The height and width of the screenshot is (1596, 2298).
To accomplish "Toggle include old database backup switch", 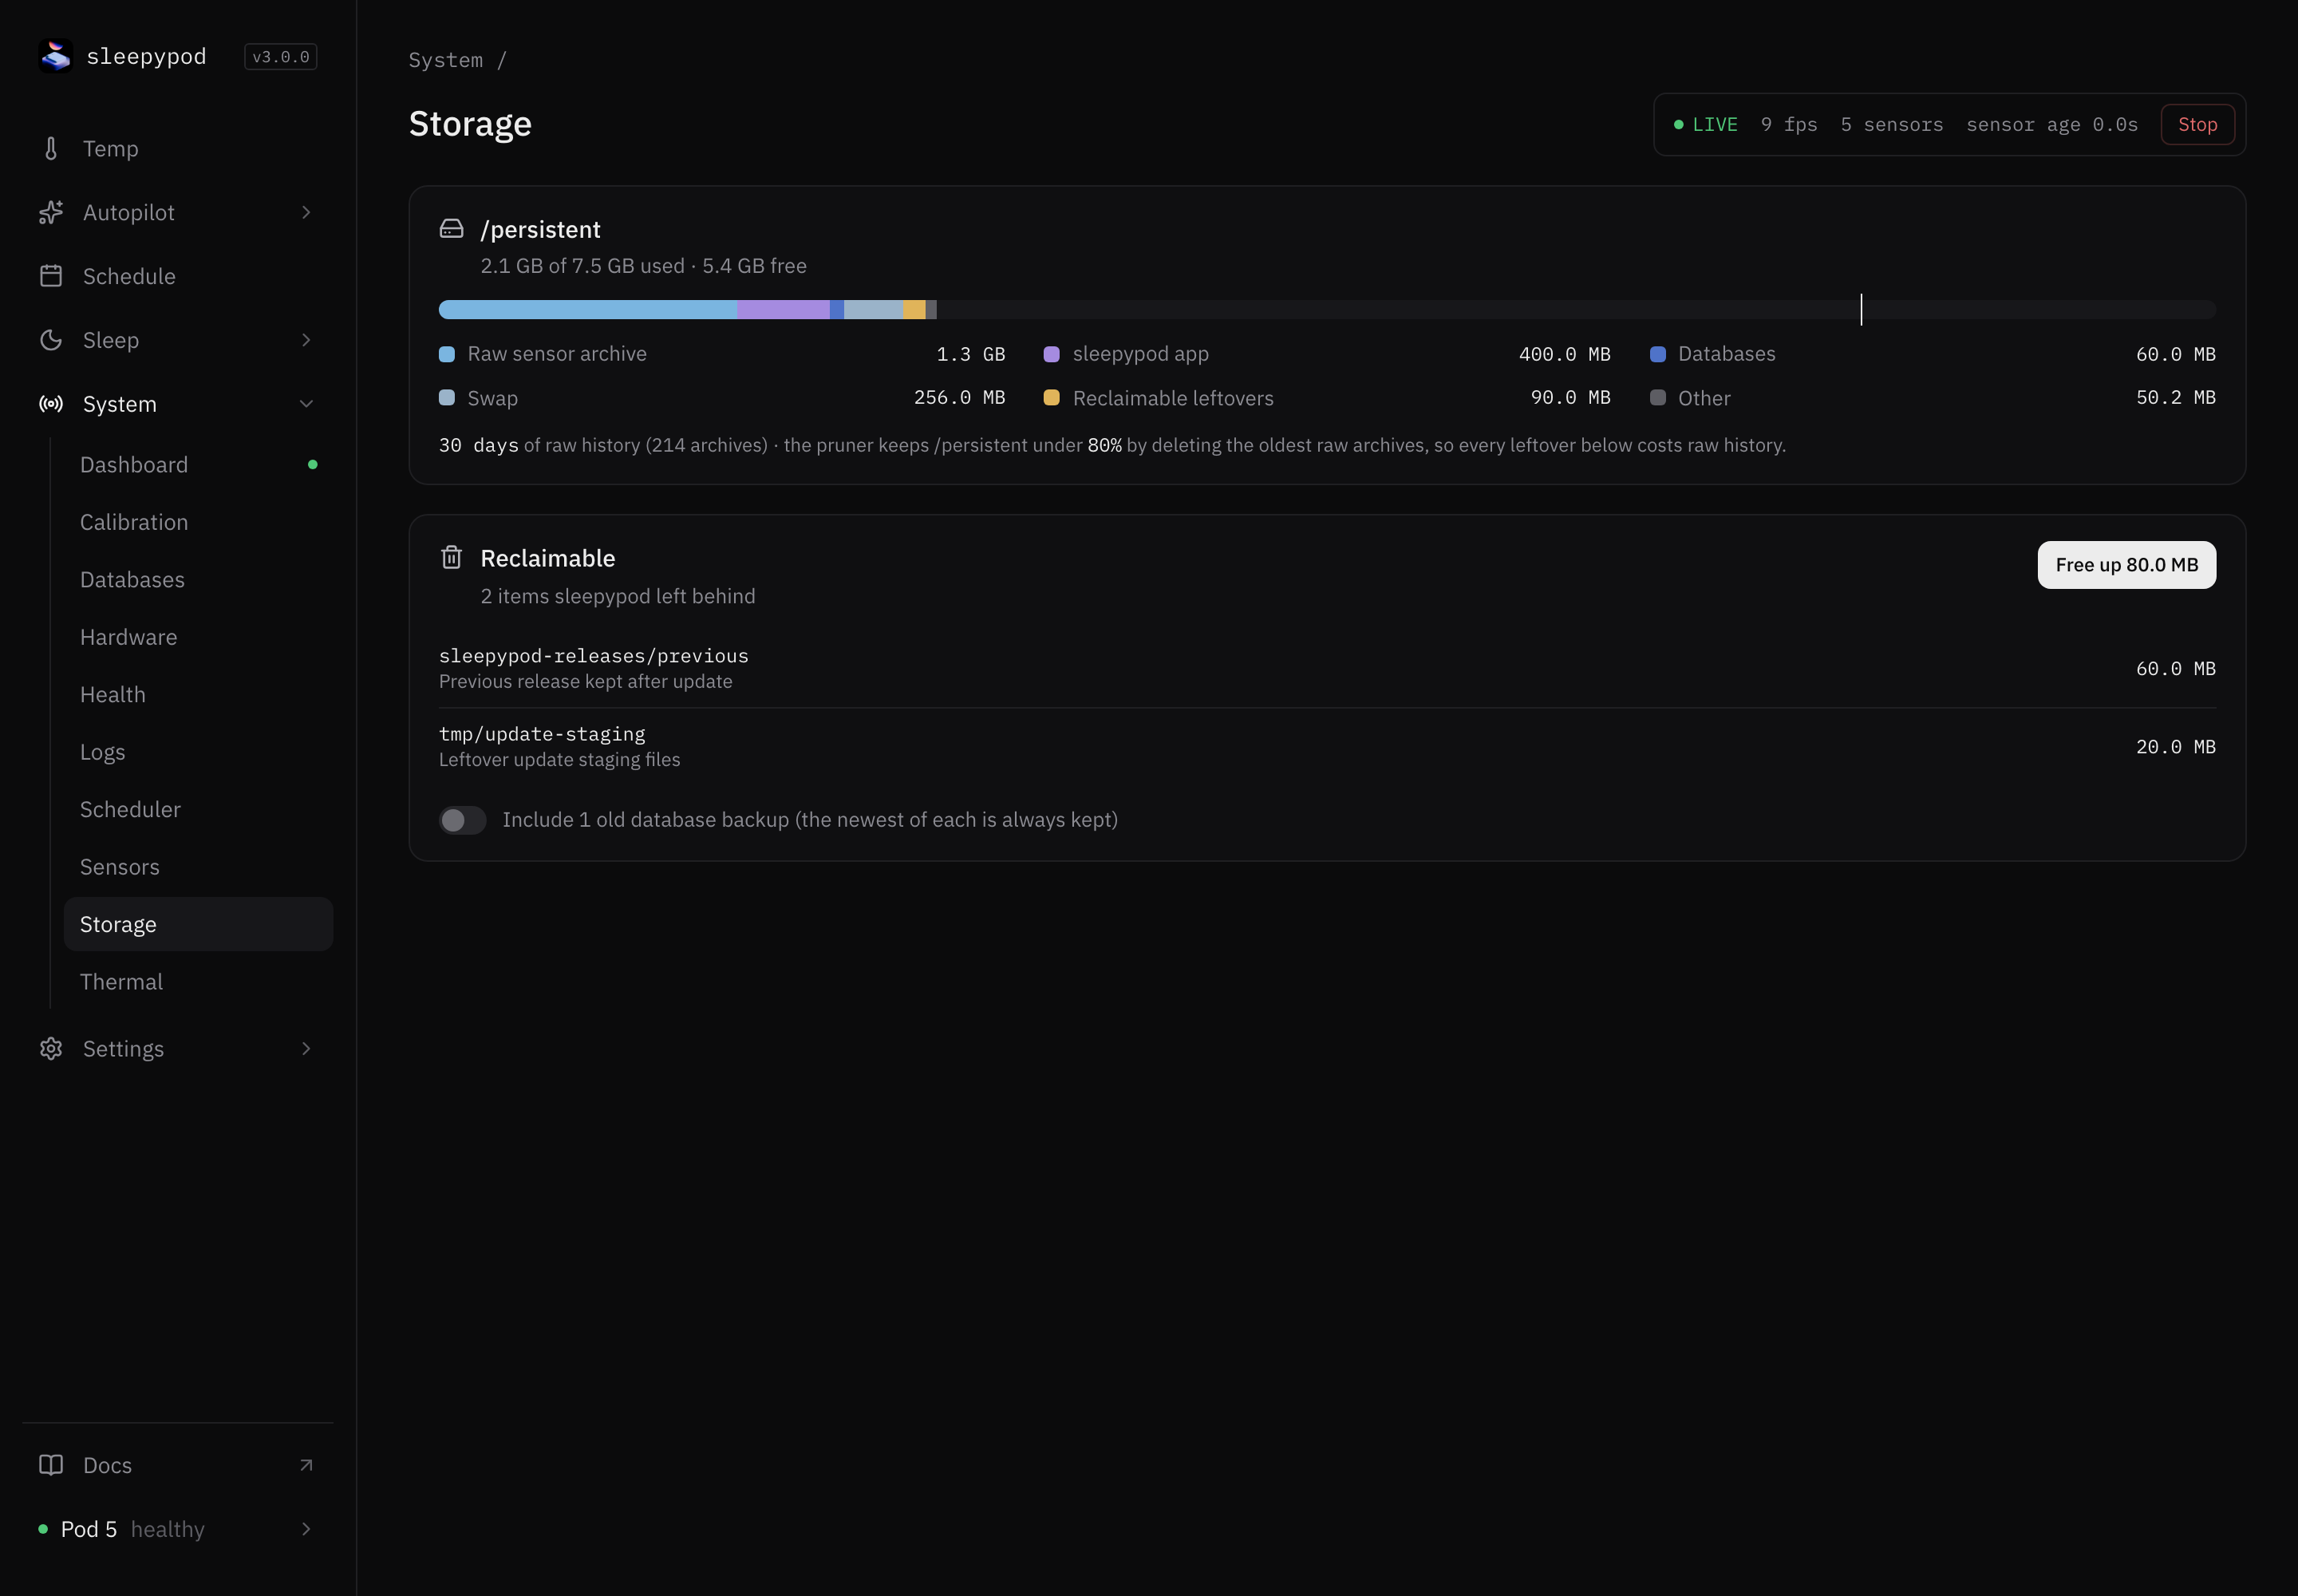I will pyautogui.click(x=463, y=820).
